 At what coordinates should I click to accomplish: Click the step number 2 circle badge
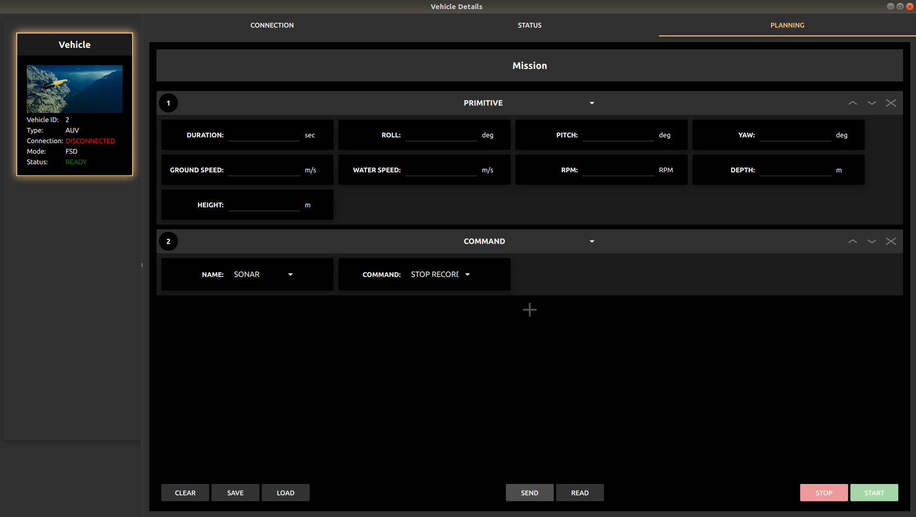click(168, 241)
